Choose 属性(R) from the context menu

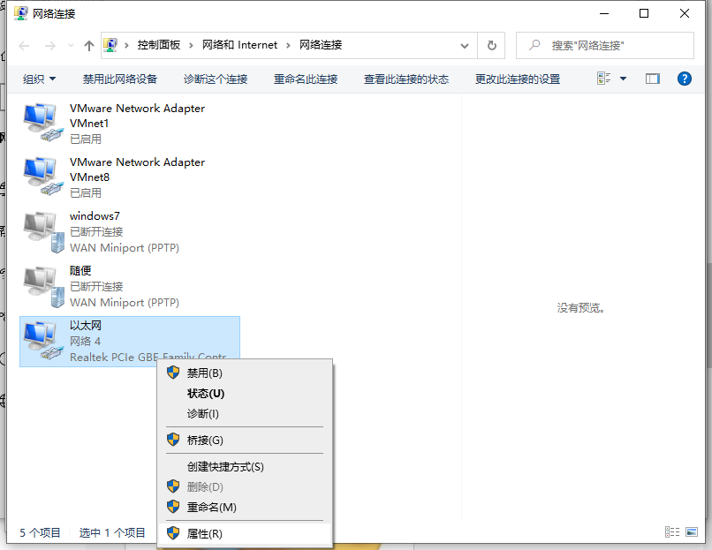[205, 534]
